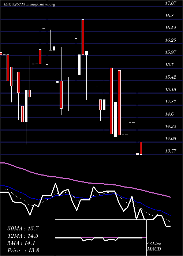This screenshot has width=183, height=256.
Task: Click the Price : 13.8 readout
Action: 23,251
